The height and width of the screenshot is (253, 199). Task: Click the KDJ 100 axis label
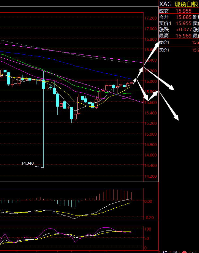(148, 229)
